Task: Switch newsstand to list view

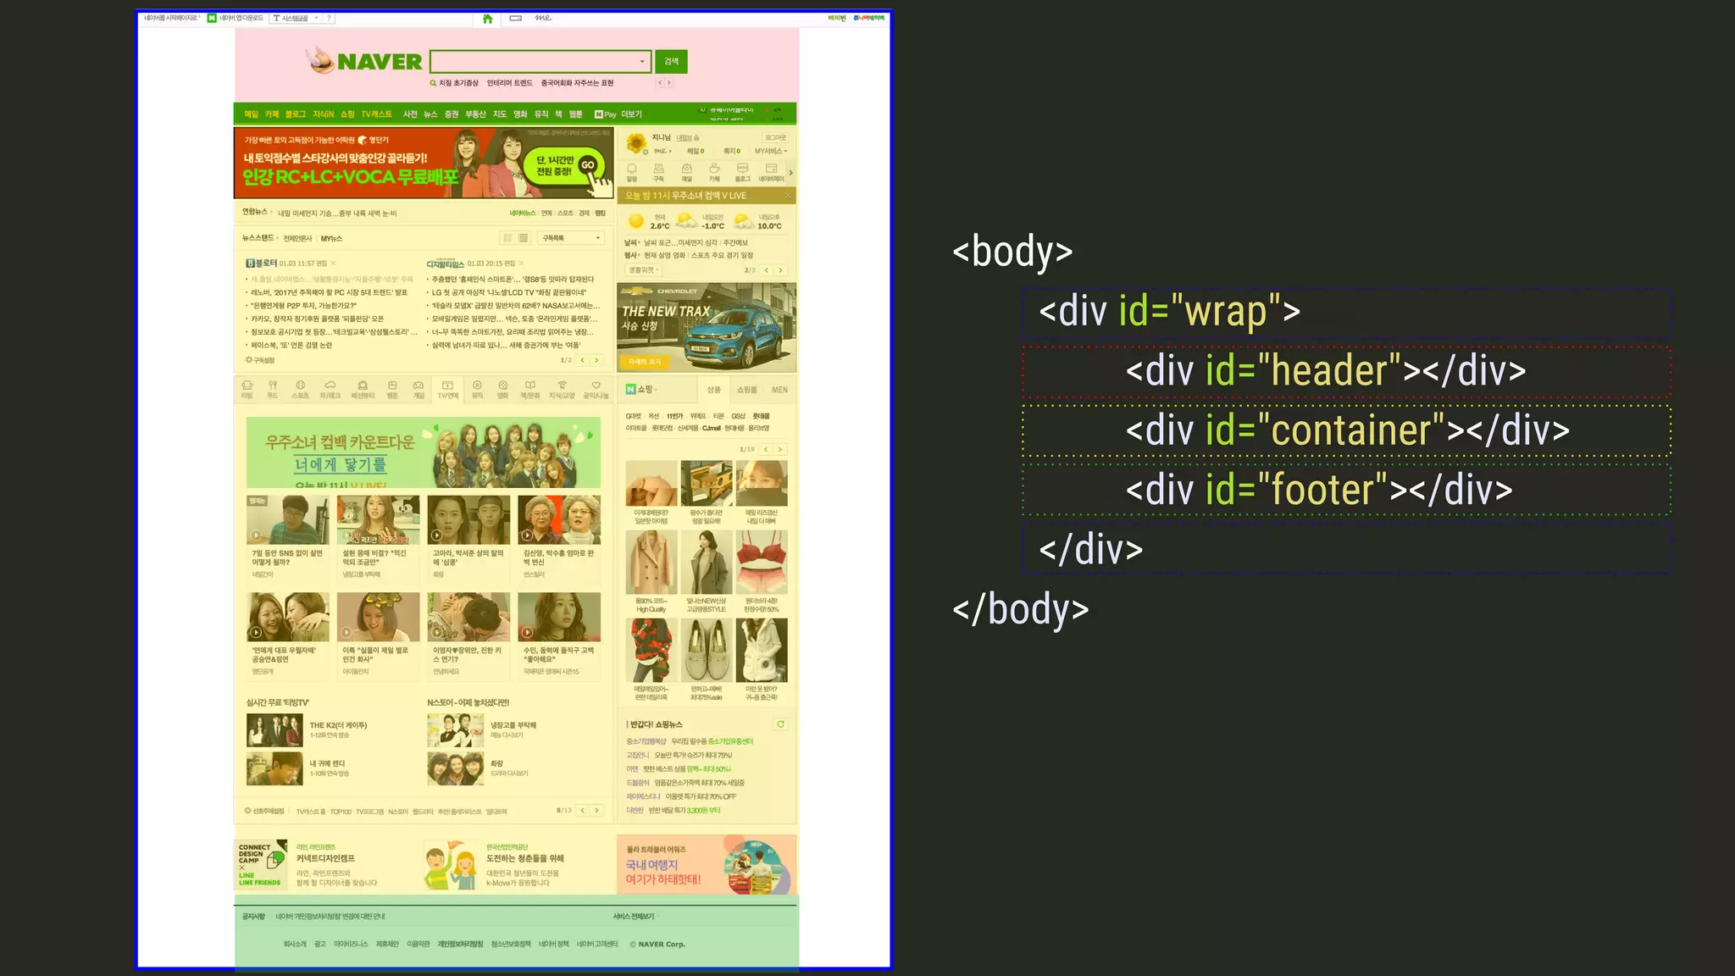Action: (x=523, y=238)
